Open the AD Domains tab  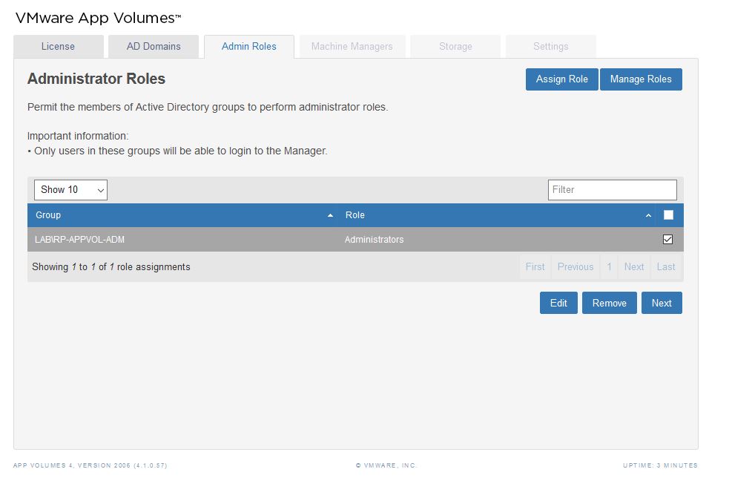click(x=154, y=47)
